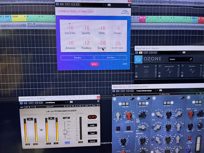This screenshot has height=153, width=204.
Task: Open the Equalizer module preset list icon
Action: (182, 73)
